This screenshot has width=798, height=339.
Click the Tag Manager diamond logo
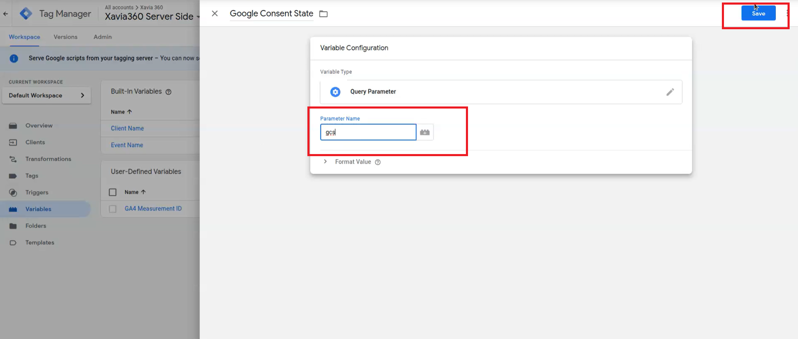tap(26, 14)
